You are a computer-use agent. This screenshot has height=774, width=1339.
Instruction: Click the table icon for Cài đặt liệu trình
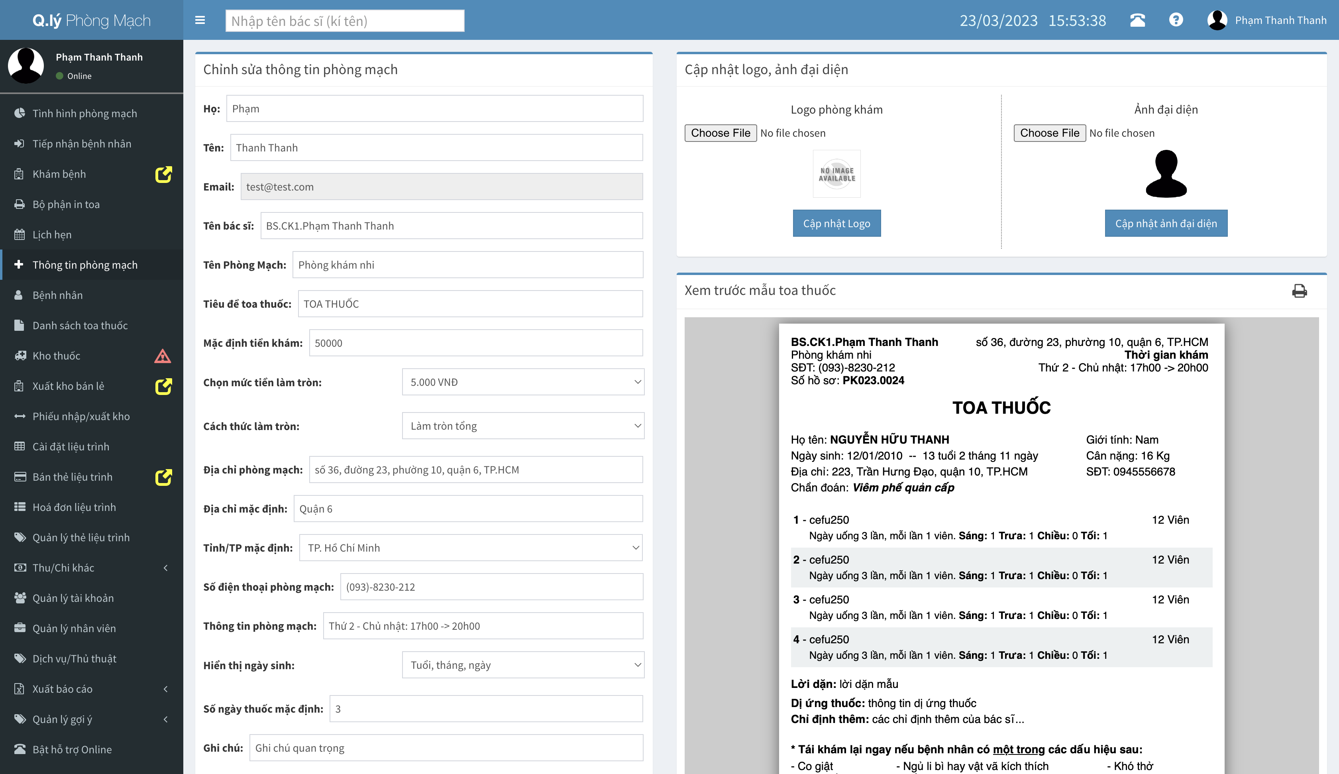[20, 446]
